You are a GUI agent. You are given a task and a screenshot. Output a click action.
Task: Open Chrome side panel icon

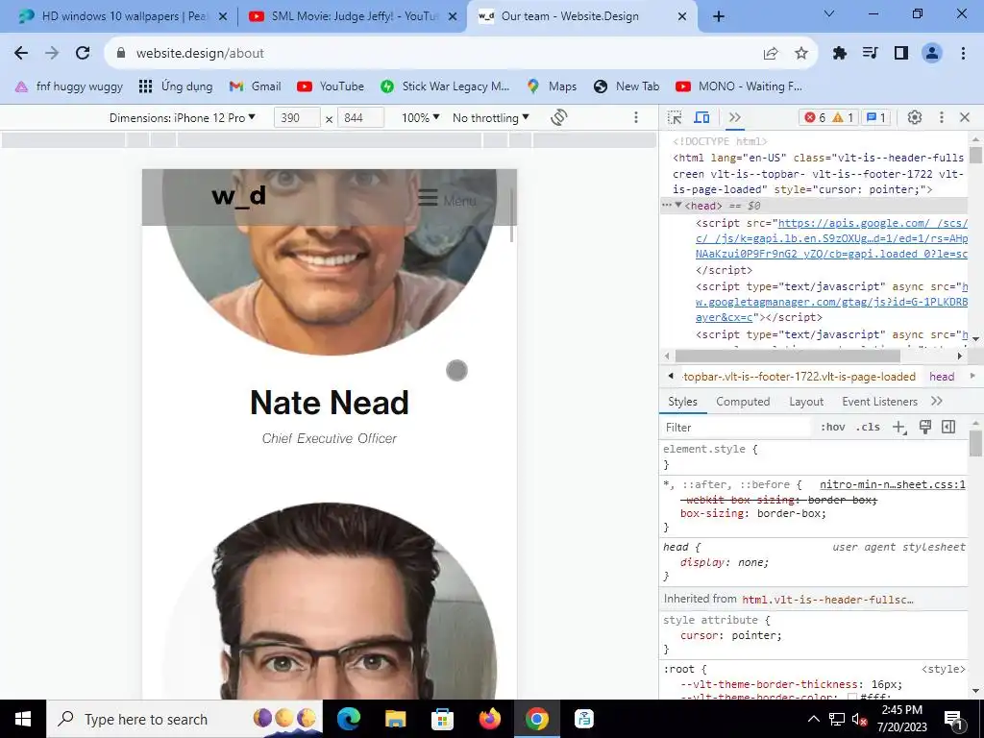[901, 54]
